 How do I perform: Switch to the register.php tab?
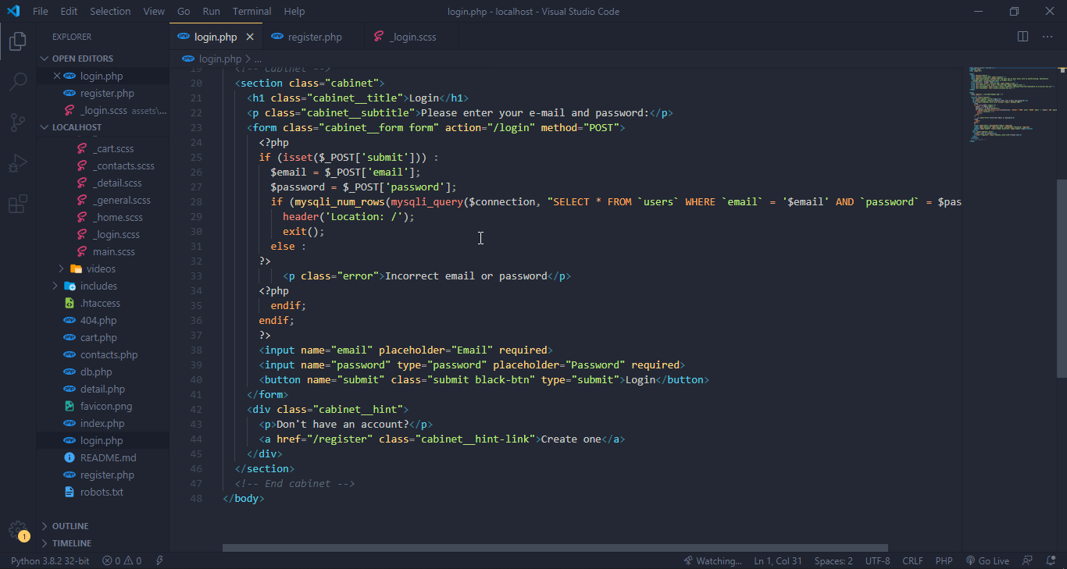pos(314,37)
